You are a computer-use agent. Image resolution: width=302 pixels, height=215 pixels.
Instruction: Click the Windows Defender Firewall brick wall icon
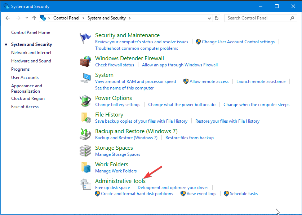coord(85,62)
